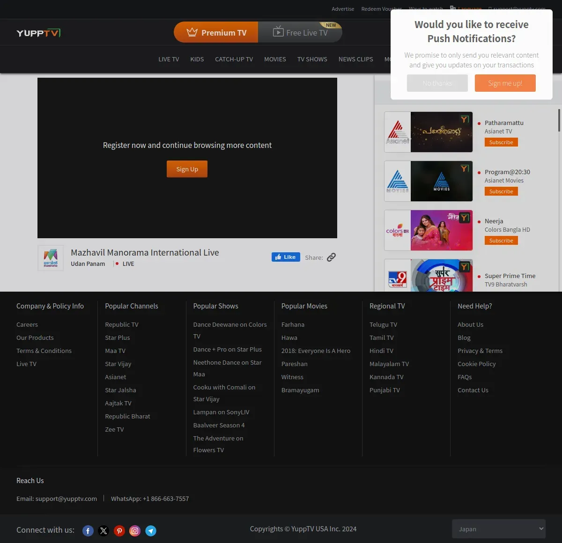Screen dimensions: 562x543
Task: Click the Asianet channel logo
Action: 398,132
